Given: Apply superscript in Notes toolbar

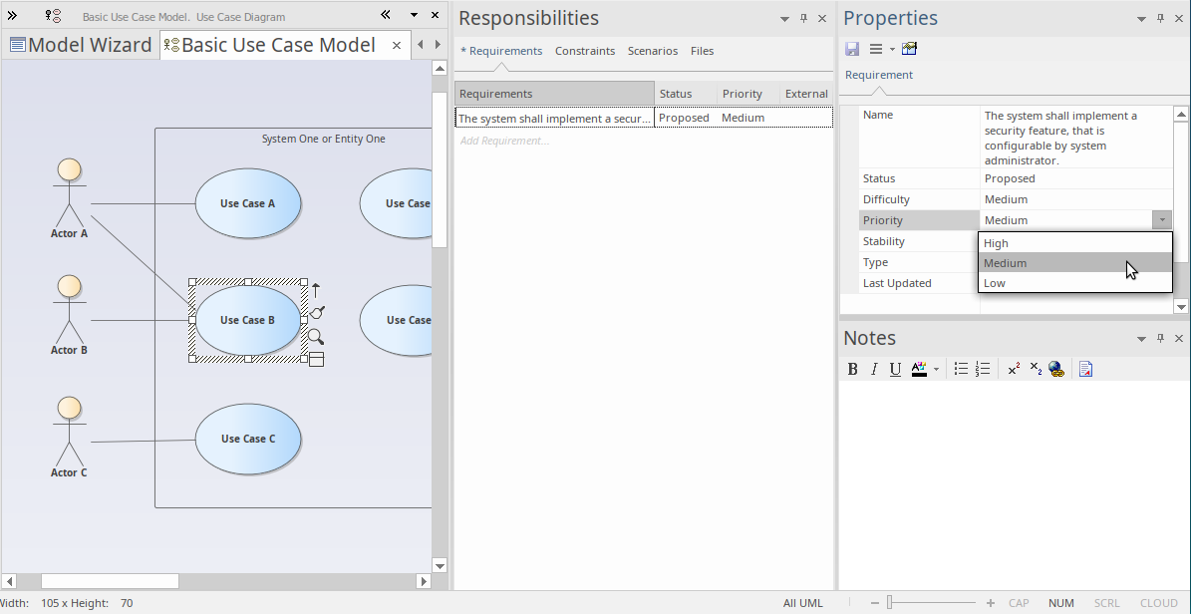Looking at the screenshot, I should pos(1014,369).
